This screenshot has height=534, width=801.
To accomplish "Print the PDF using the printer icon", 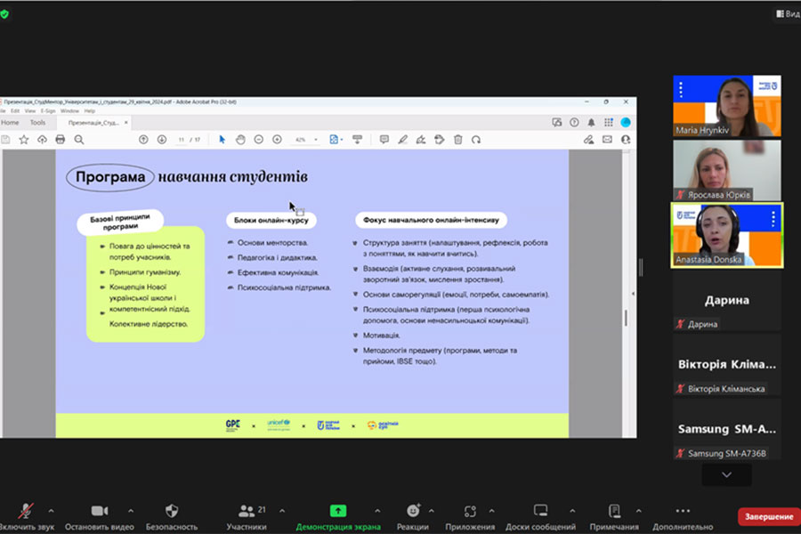I will coord(61,140).
